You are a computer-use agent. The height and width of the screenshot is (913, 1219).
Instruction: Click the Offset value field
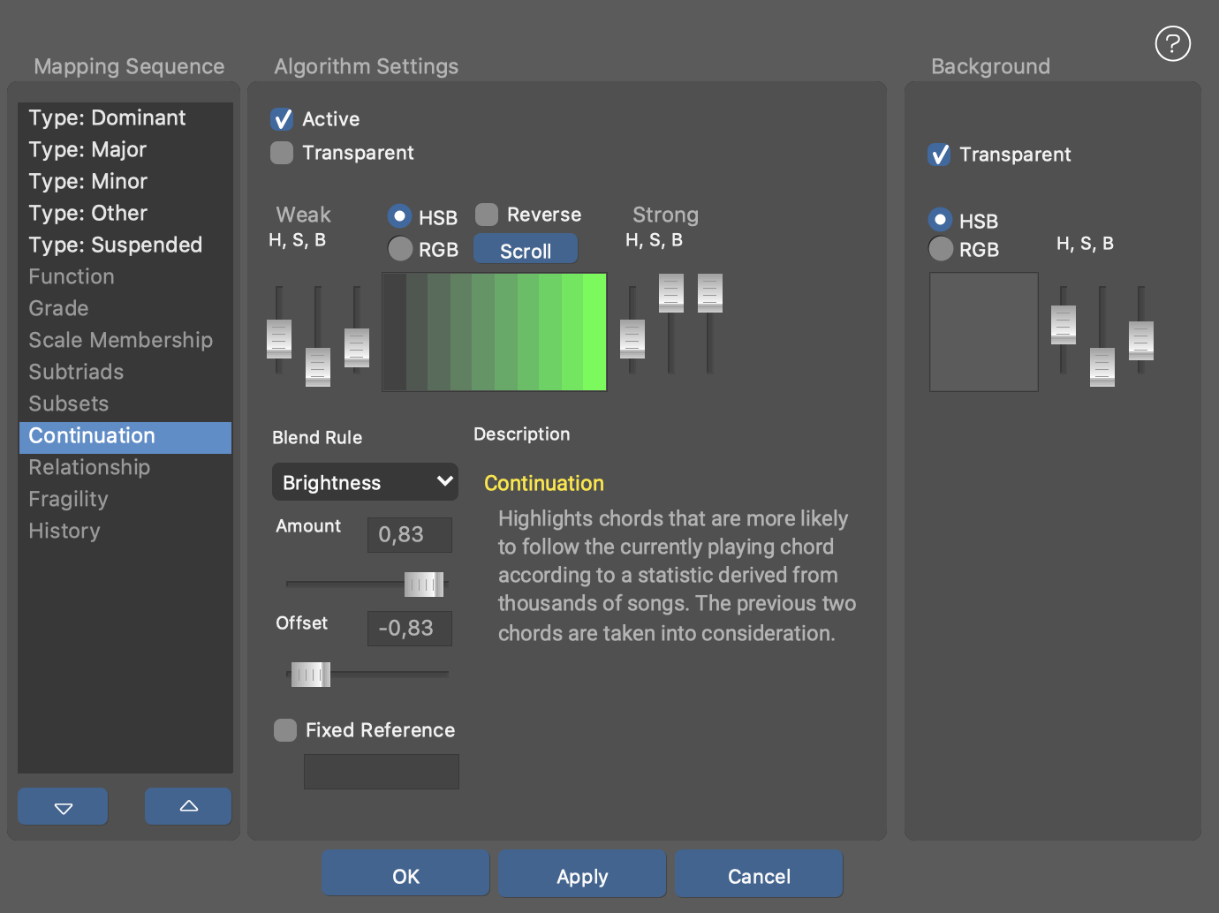409,628
